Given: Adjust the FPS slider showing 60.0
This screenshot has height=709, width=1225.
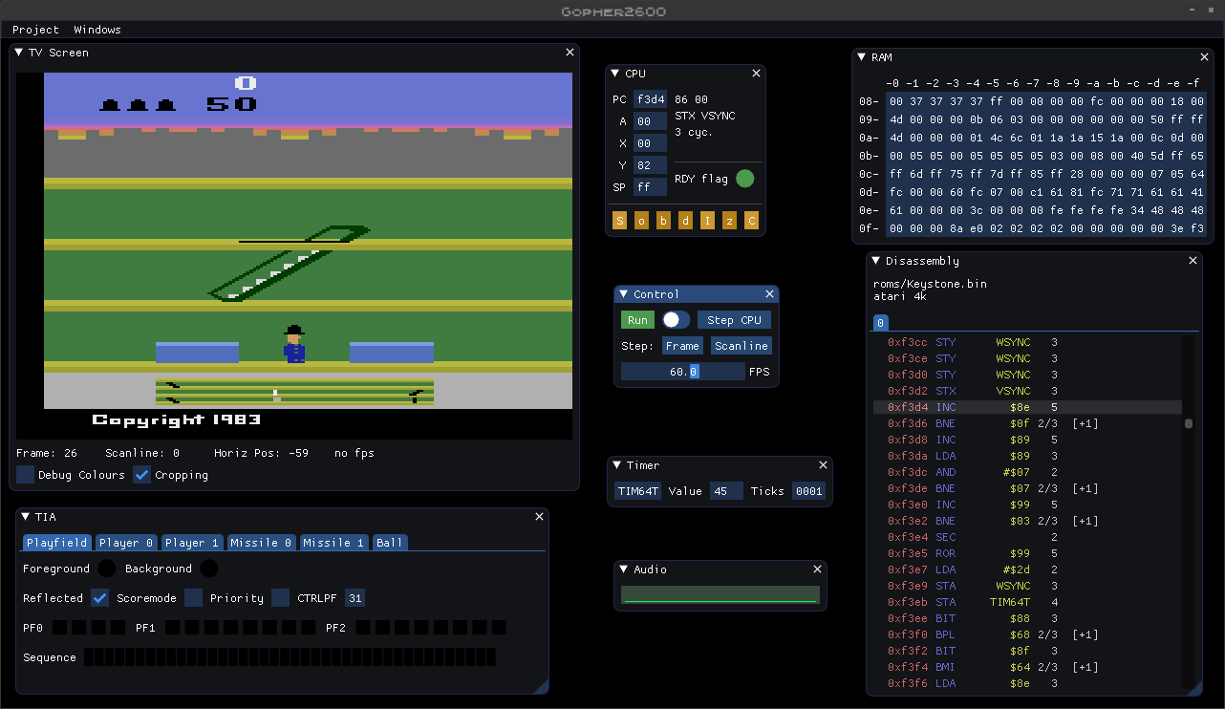Looking at the screenshot, I should (x=682, y=372).
